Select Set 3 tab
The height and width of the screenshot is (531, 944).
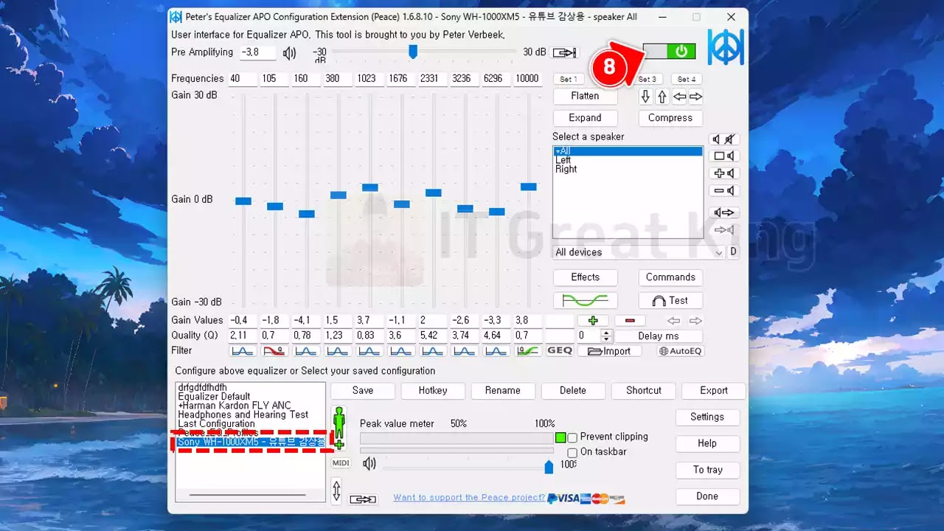click(x=647, y=79)
